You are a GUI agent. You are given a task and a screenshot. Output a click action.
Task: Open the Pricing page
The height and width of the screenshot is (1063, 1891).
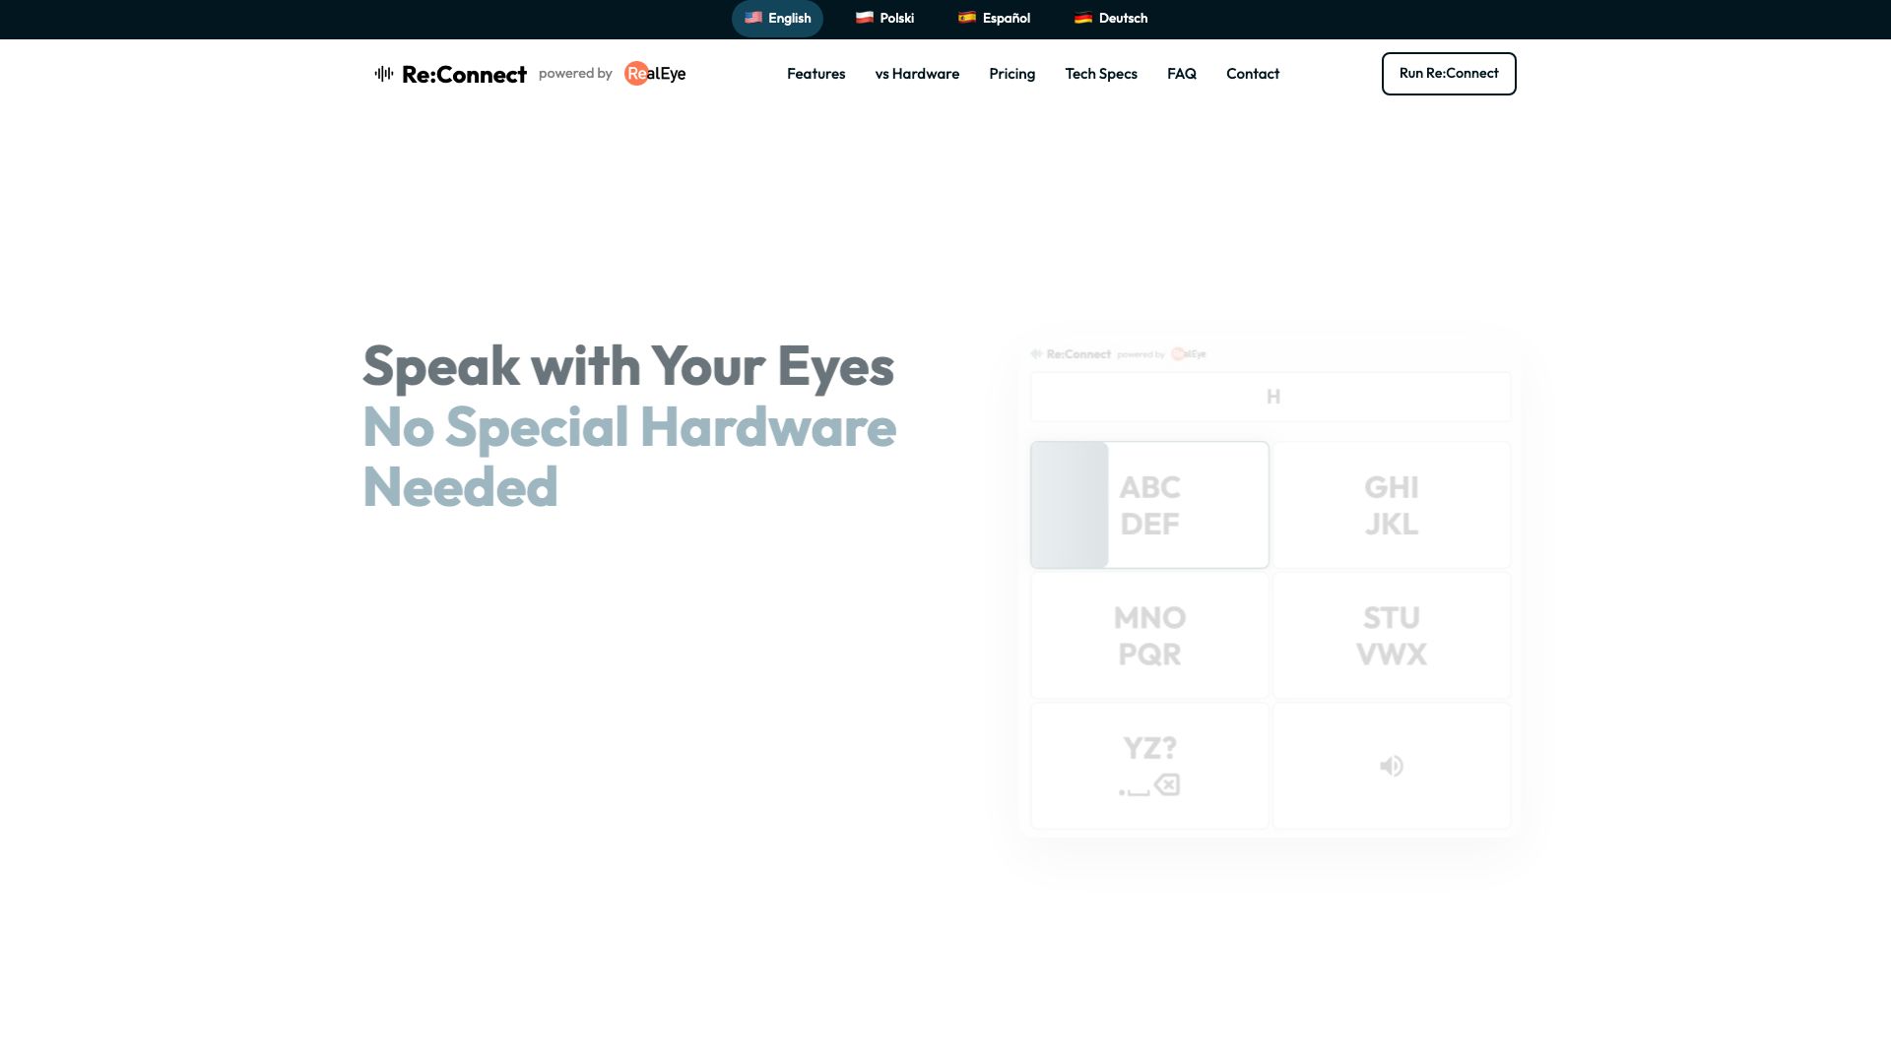(1011, 74)
